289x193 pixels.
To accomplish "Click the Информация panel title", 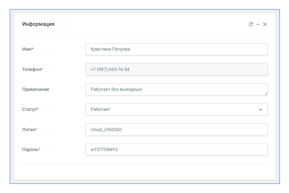I will pyautogui.click(x=38, y=24).
